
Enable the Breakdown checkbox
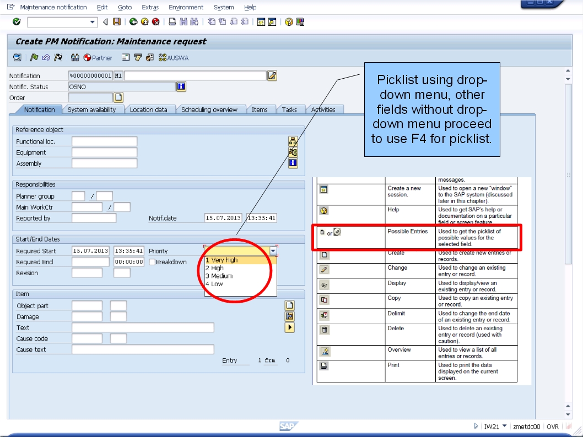pos(153,261)
